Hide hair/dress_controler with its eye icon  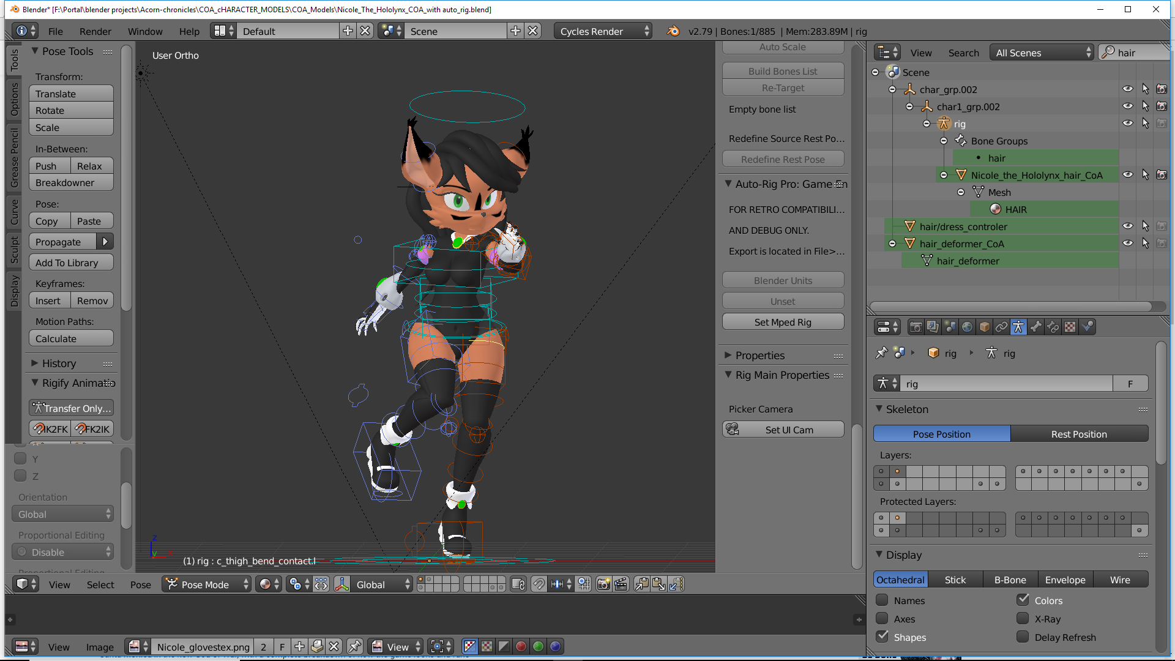(1127, 226)
